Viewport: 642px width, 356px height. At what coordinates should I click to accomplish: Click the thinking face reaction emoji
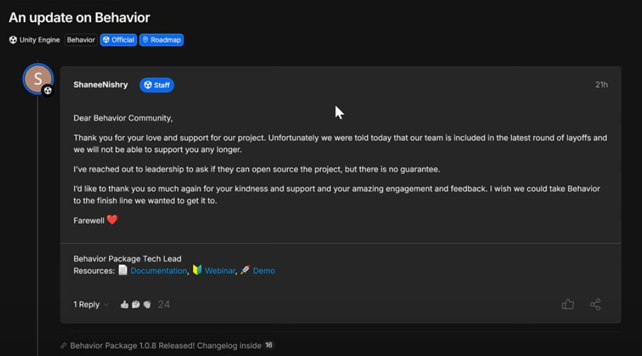pos(136,304)
